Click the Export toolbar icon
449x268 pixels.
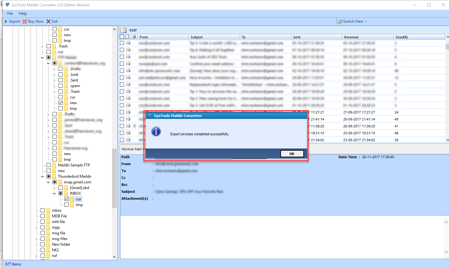click(x=6, y=21)
